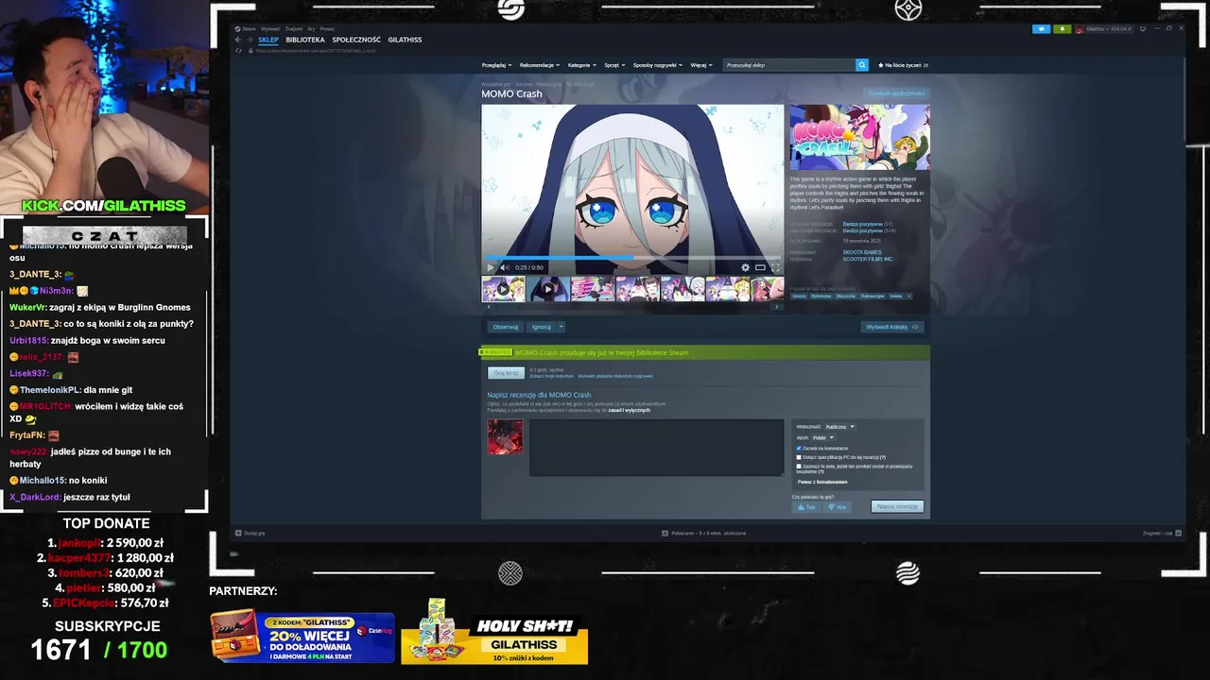The height and width of the screenshot is (680, 1210).
Task: Click Dodaj grę in bottom bar
Action: tap(251, 533)
